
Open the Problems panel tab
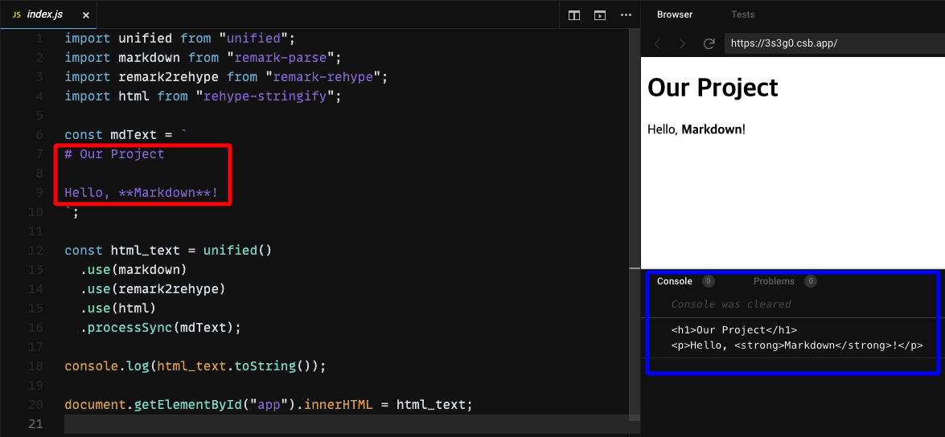click(774, 281)
